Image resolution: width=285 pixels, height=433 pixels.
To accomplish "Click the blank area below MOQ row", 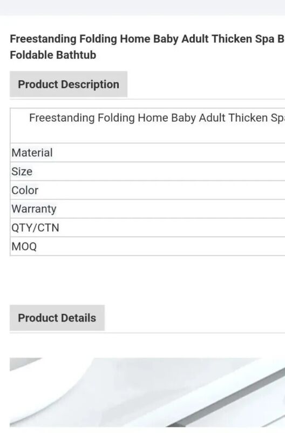I will pyautogui.click(x=147, y=279).
